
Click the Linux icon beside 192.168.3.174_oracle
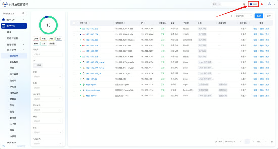pyautogui.click(x=83, y=62)
